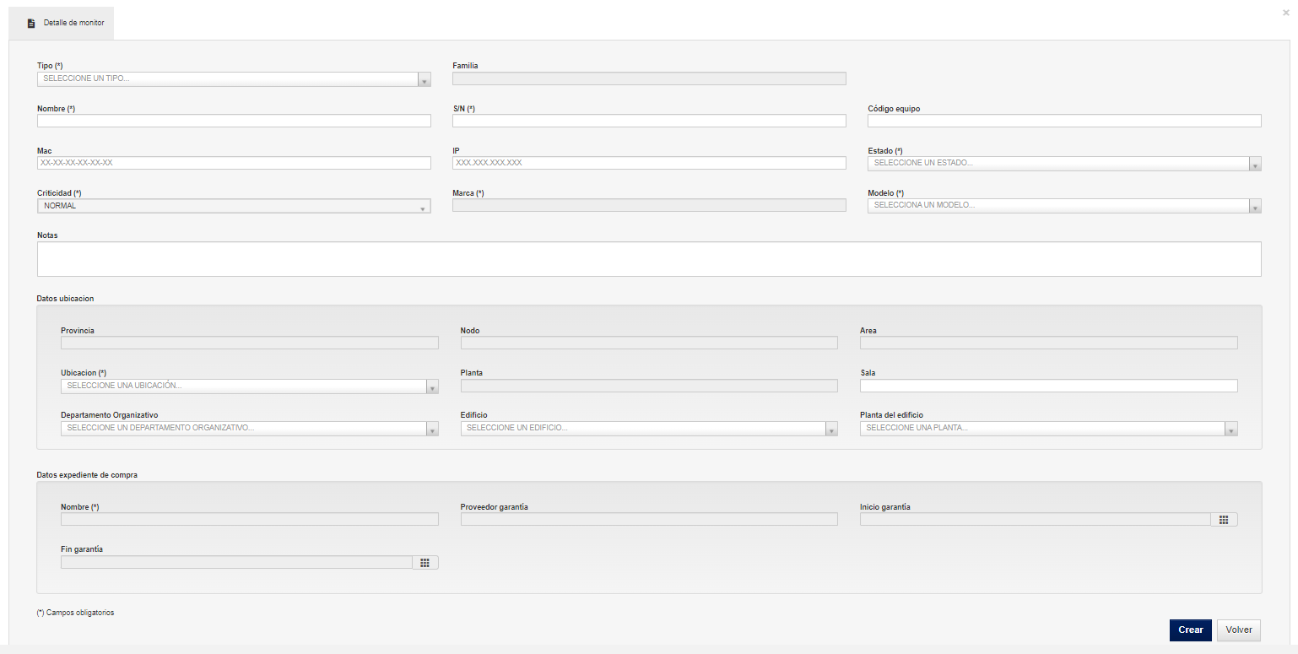The width and height of the screenshot is (1298, 654).
Task: Expand the Criticidad dropdown showing NORMAL
Action: point(234,206)
